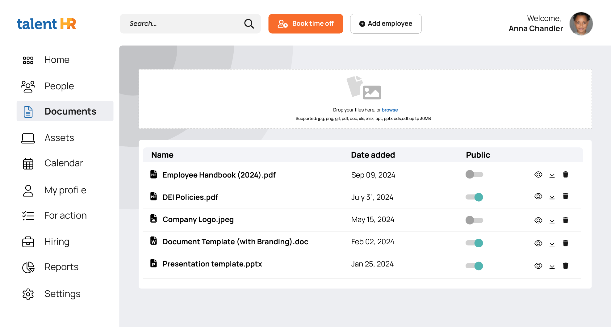
Task: Download the DEI Policies.pdf file
Action: 552,196
